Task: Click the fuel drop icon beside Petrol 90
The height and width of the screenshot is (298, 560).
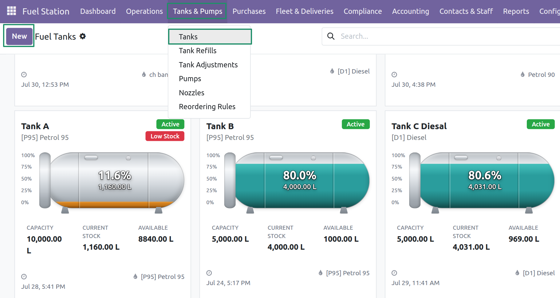Action: pyautogui.click(x=523, y=74)
